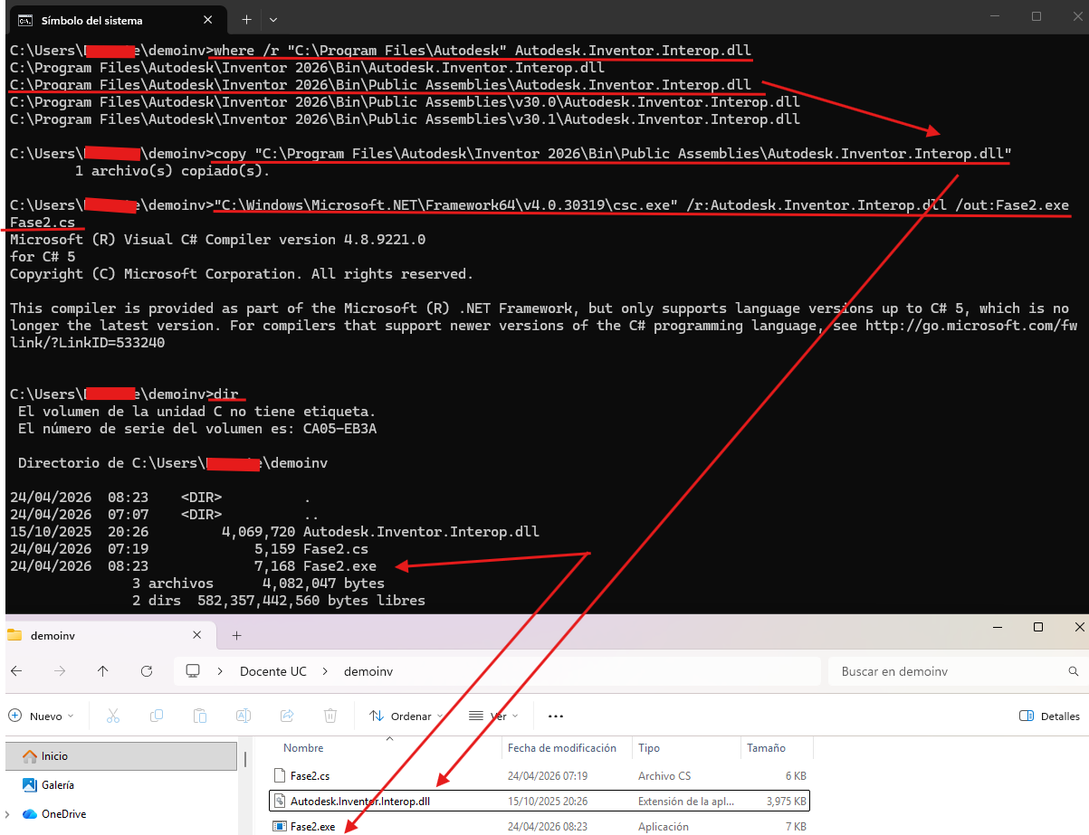
Task: Maximize the File Explorer window
Action: tap(1038, 627)
